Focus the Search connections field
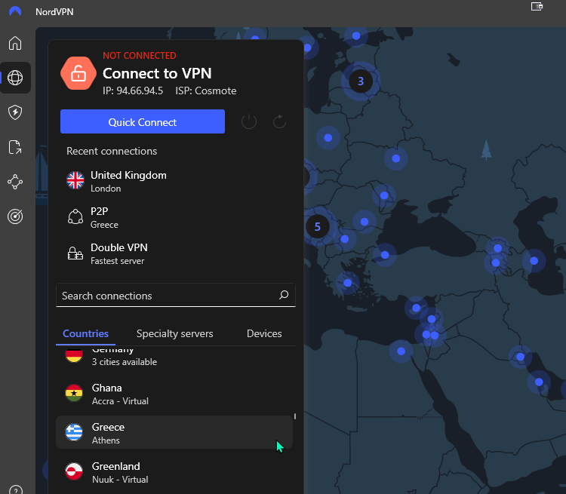Image resolution: width=566 pixels, height=494 pixels. [176, 296]
